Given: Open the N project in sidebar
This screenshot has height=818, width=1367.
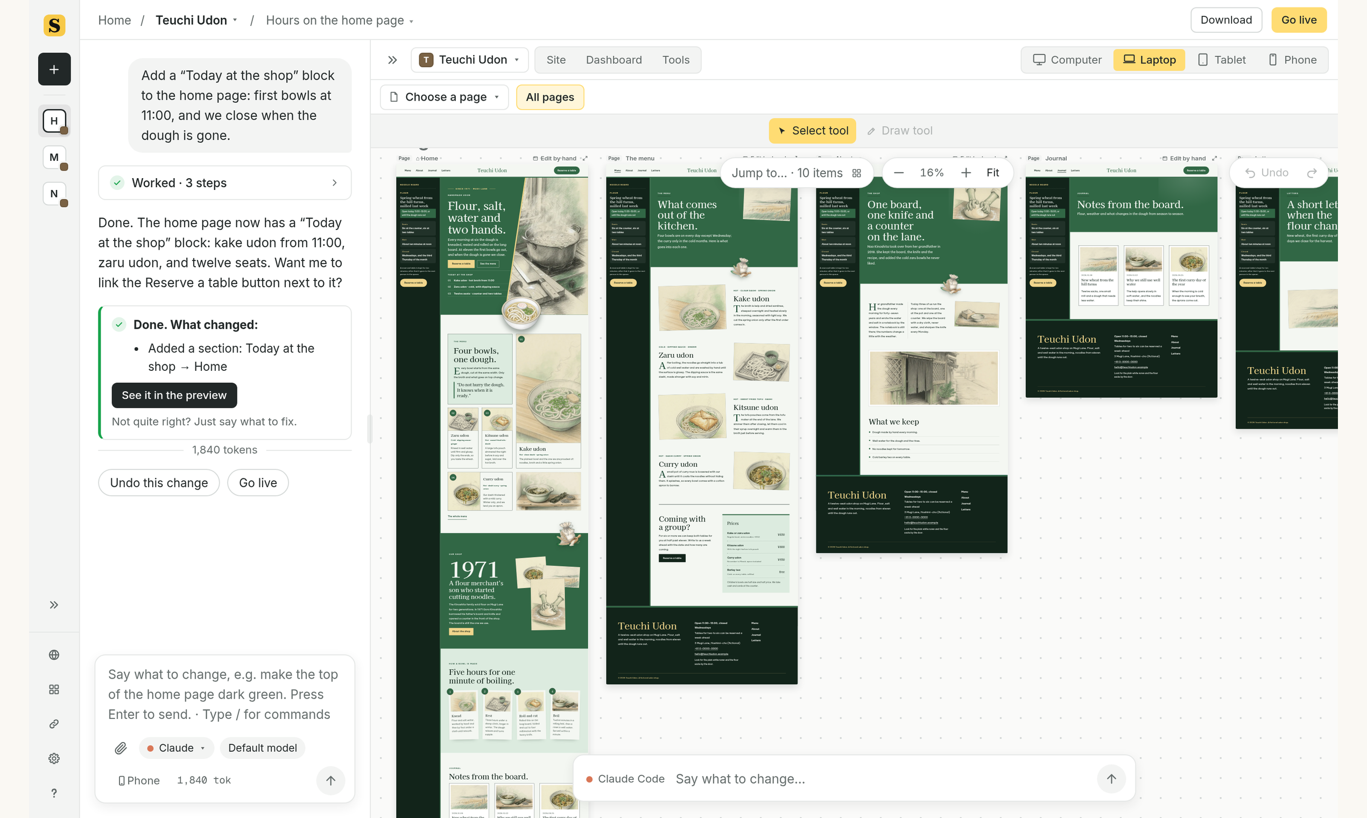Looking at the screenshot, I should (54, 194).
